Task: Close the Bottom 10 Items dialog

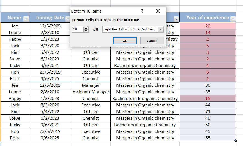Action: [158, 11]
